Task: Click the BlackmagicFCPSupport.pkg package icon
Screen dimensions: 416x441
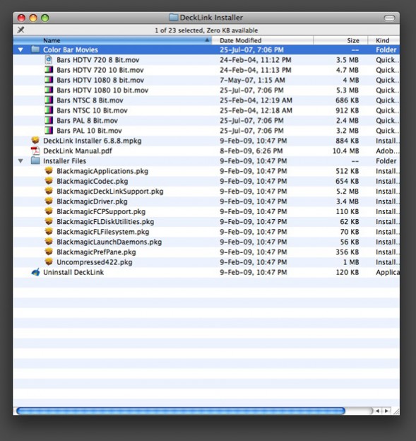Action: click(49, 211)
